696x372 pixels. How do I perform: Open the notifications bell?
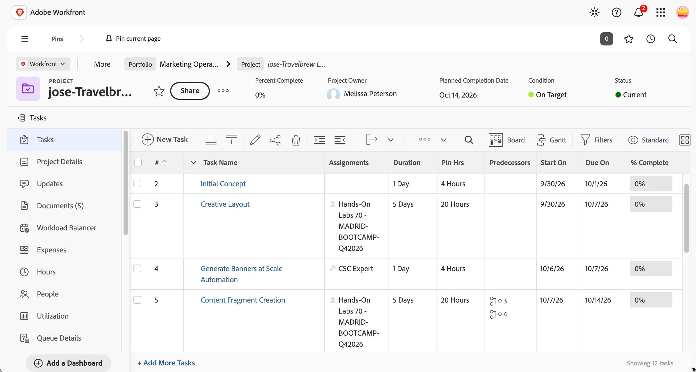pyautogui.click(x=639, y=12)
